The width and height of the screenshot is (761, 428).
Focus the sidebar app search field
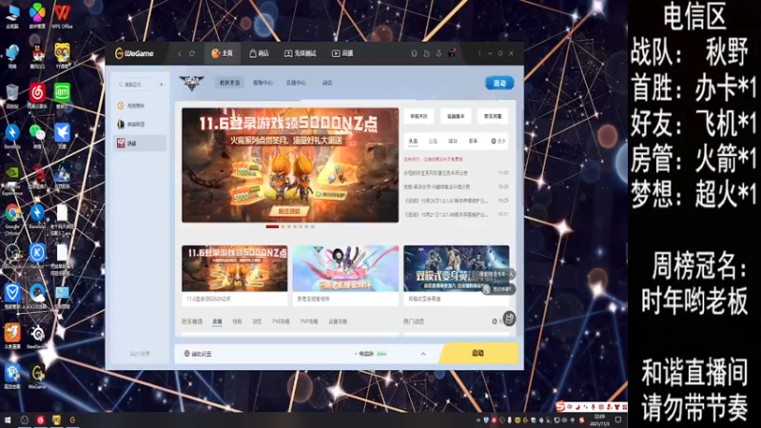(x=135, y=85)
